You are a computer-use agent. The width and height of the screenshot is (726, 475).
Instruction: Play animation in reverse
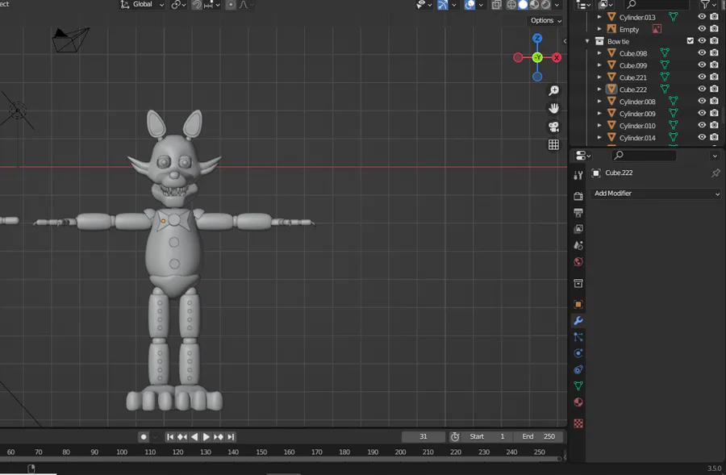[194, 436]
